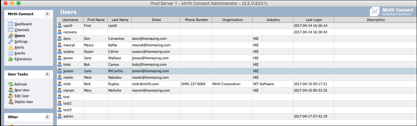Click the Channels icon in sidebar

[x=10, y=30]
